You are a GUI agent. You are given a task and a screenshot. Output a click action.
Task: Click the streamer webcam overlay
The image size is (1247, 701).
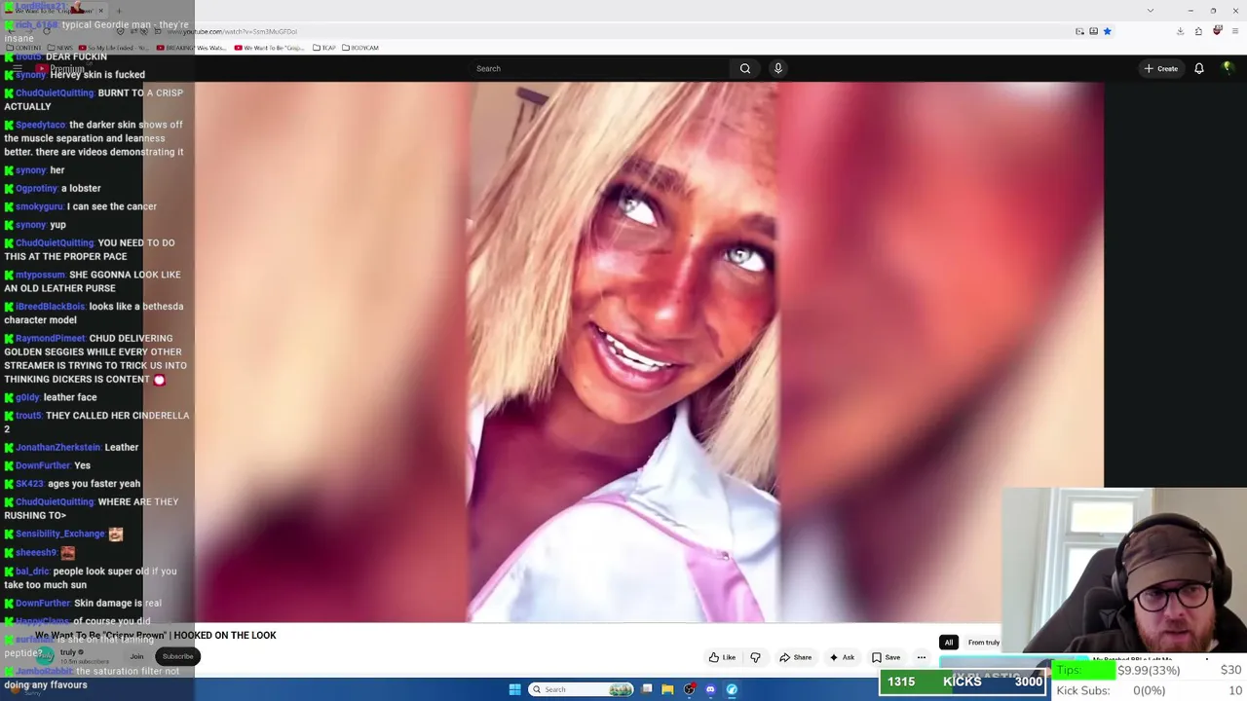tap(1124, 570)
